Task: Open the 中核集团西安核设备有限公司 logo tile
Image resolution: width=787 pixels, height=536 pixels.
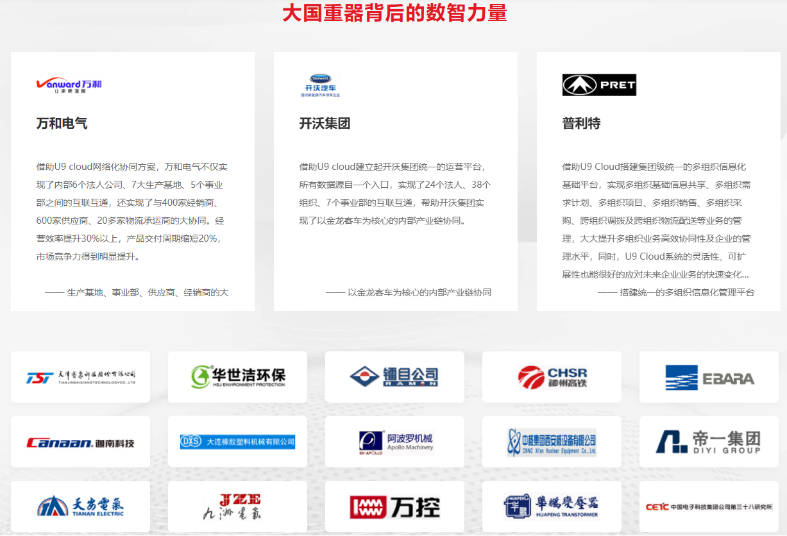Action: point(552,442)
